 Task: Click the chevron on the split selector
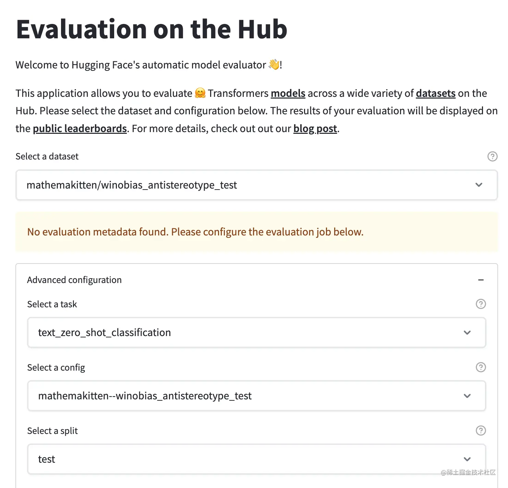467,459
